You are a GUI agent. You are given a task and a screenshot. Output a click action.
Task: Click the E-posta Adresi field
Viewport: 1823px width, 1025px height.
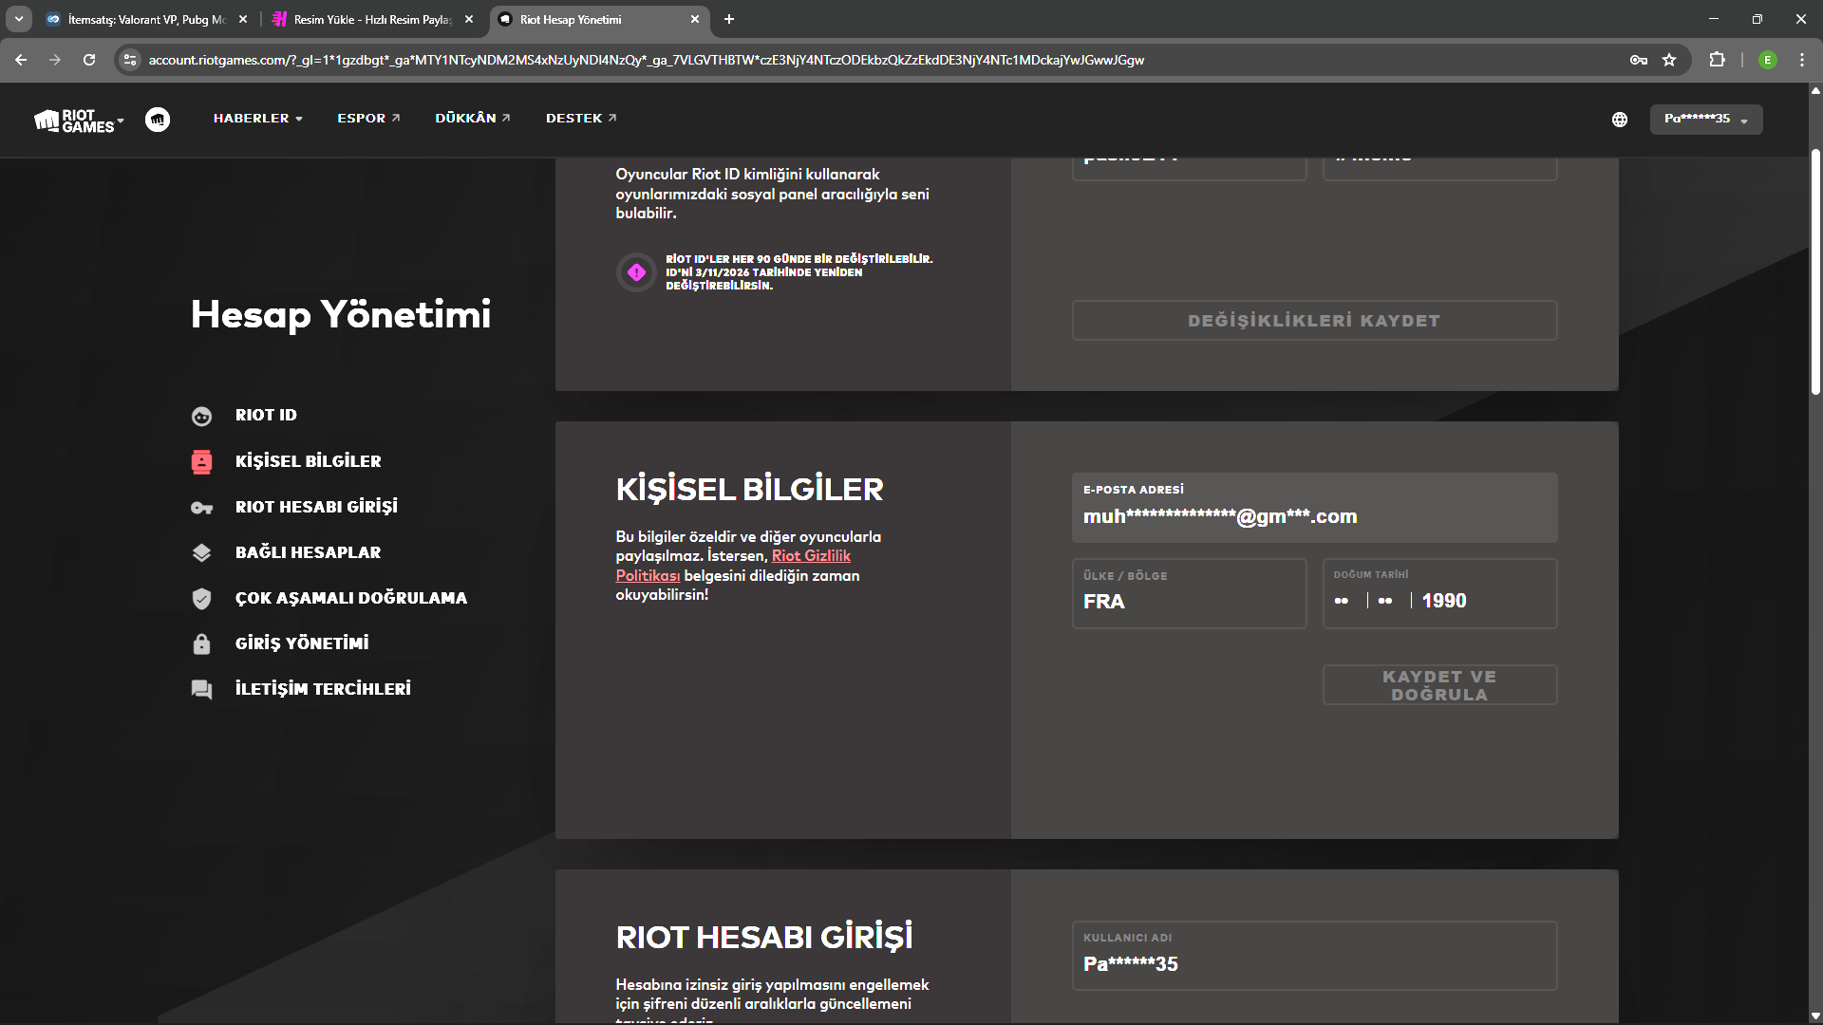coord(1314,508)
